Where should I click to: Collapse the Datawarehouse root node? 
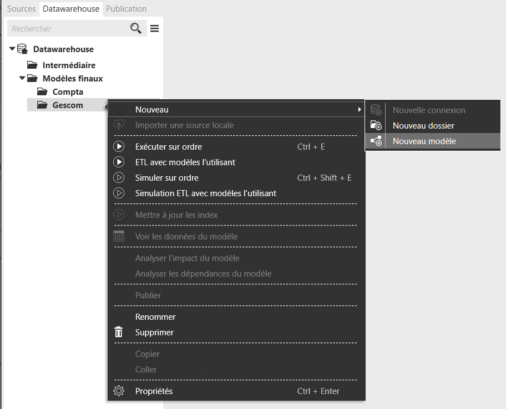tap(12, 49)
